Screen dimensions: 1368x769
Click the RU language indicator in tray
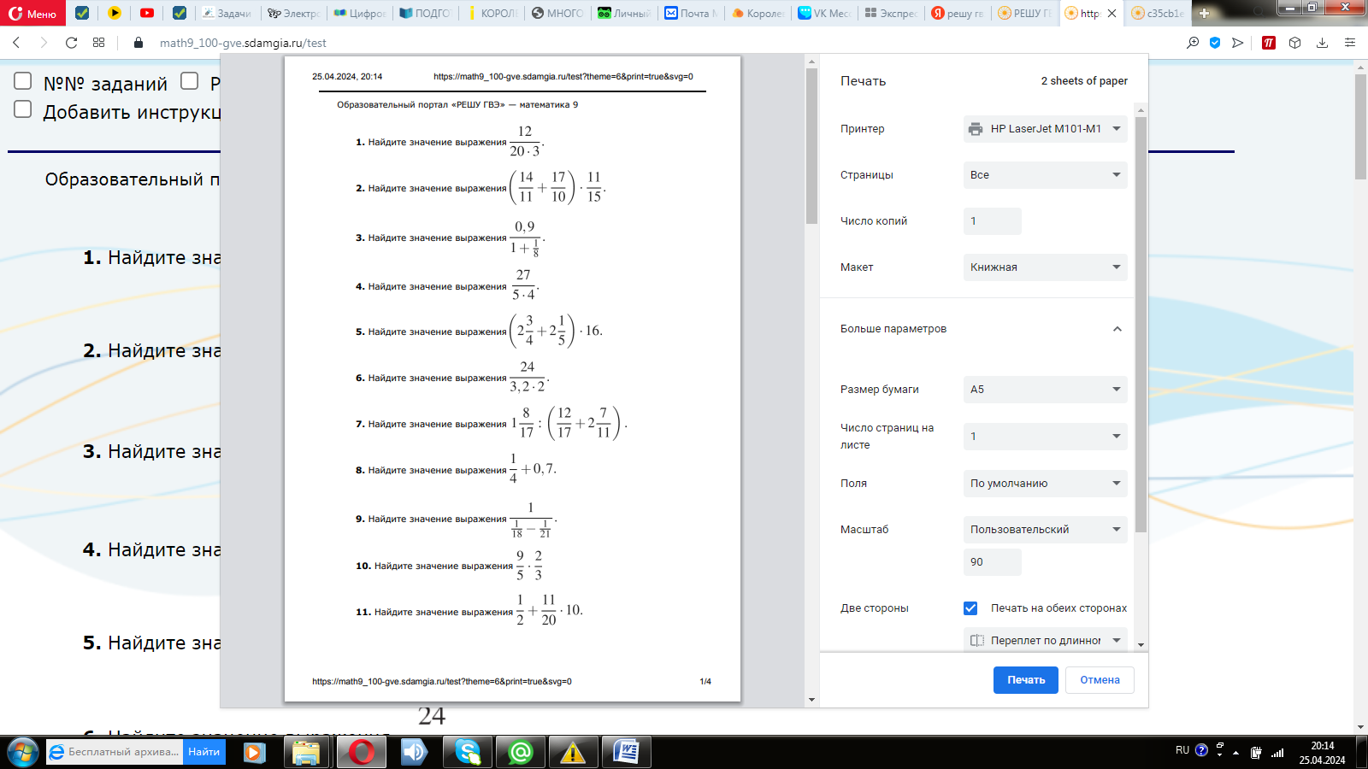point(1182,750)
